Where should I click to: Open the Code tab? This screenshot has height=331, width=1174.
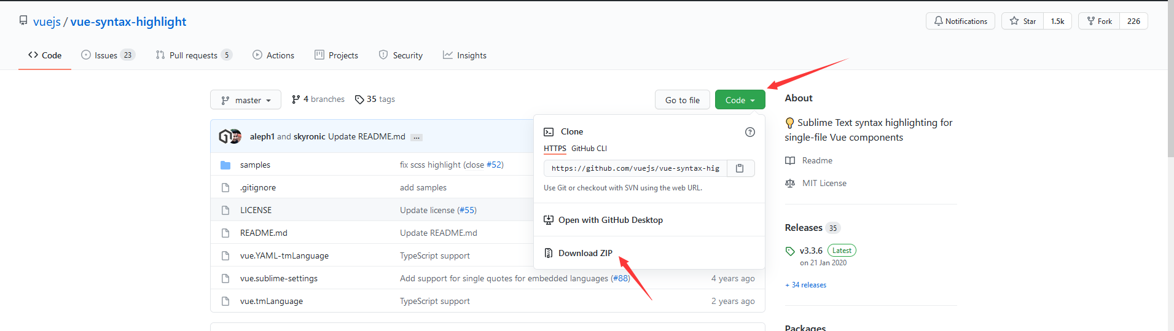[x=45, y=55]
